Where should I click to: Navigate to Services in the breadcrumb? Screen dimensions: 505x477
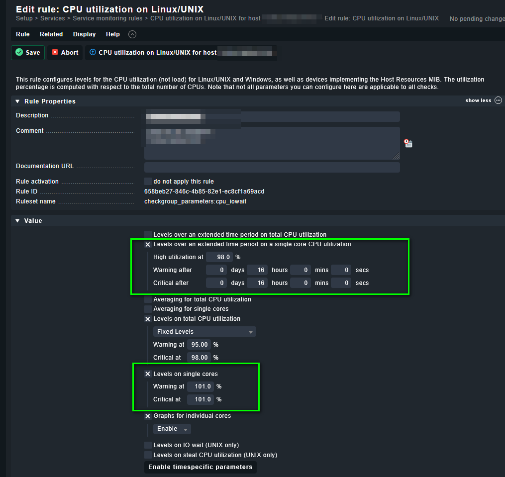[x=52, y=18]
